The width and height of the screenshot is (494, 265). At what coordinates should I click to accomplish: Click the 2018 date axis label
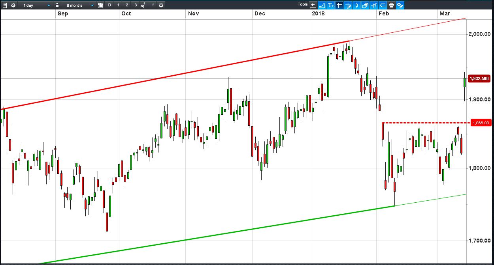coord(318,13)
